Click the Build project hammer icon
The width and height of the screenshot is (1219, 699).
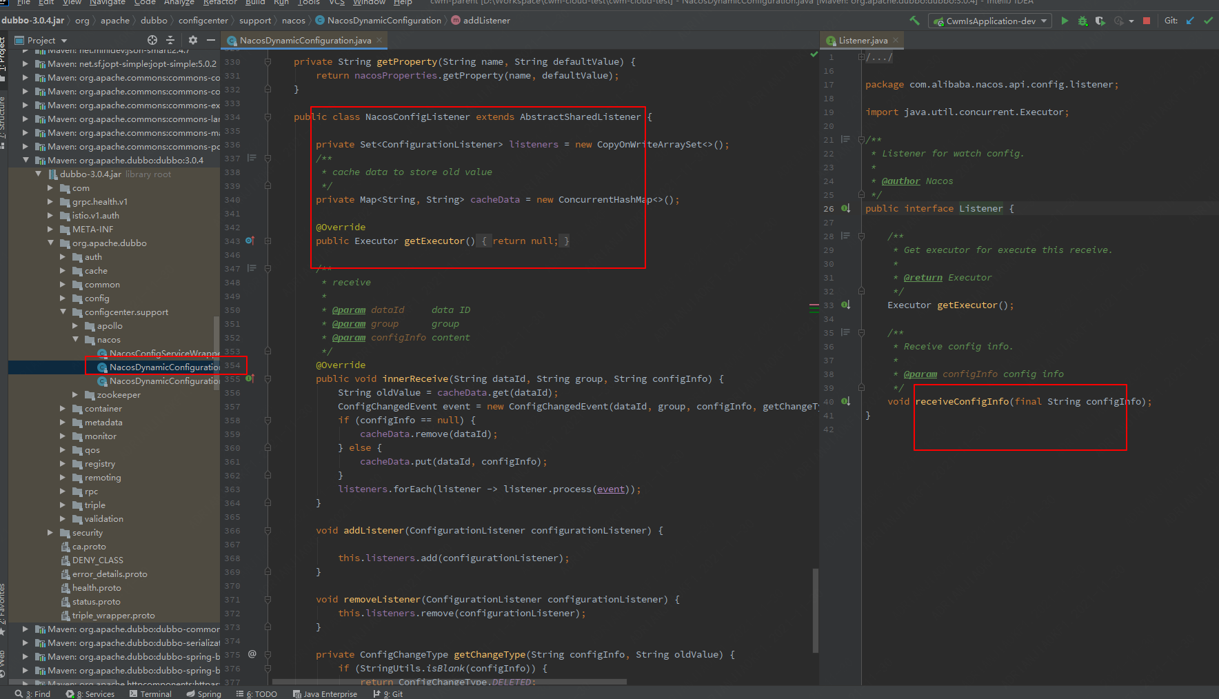pyautogui.click(x=915, y=21)
